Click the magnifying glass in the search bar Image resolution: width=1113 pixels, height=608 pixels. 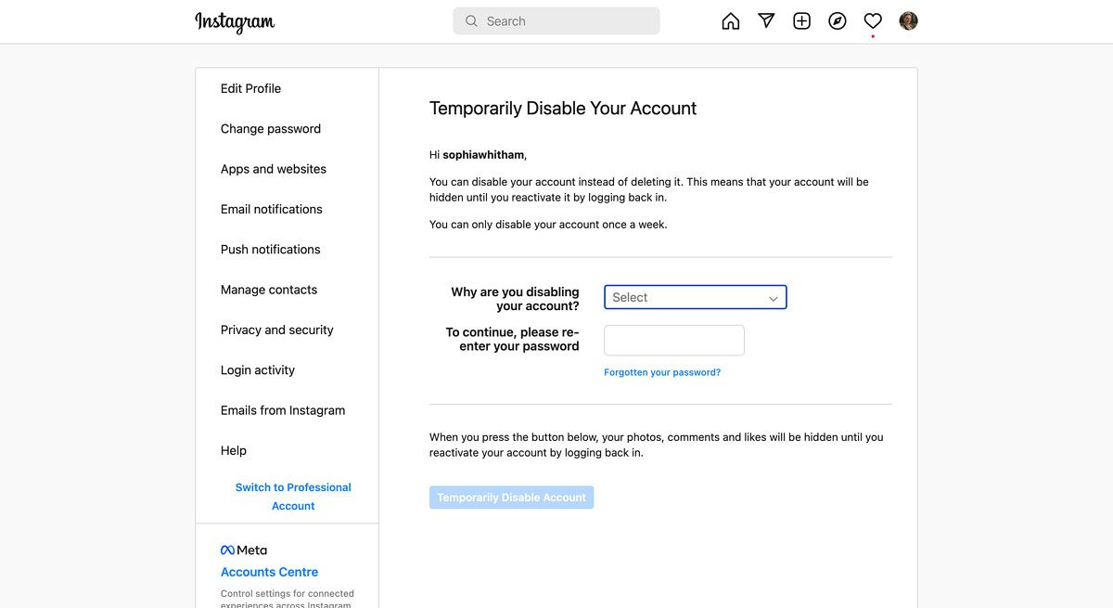tap(470, 20)
